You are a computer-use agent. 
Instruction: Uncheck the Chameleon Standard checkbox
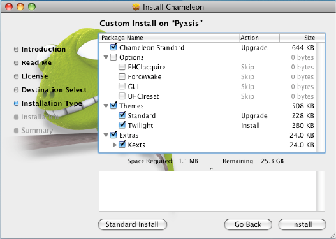(x=113, y=47)
